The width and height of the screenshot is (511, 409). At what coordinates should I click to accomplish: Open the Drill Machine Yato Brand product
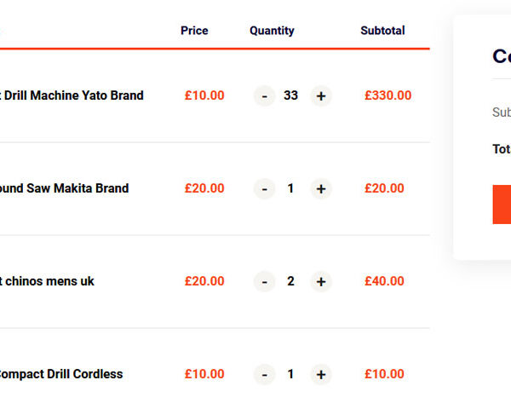coord(72,95)
